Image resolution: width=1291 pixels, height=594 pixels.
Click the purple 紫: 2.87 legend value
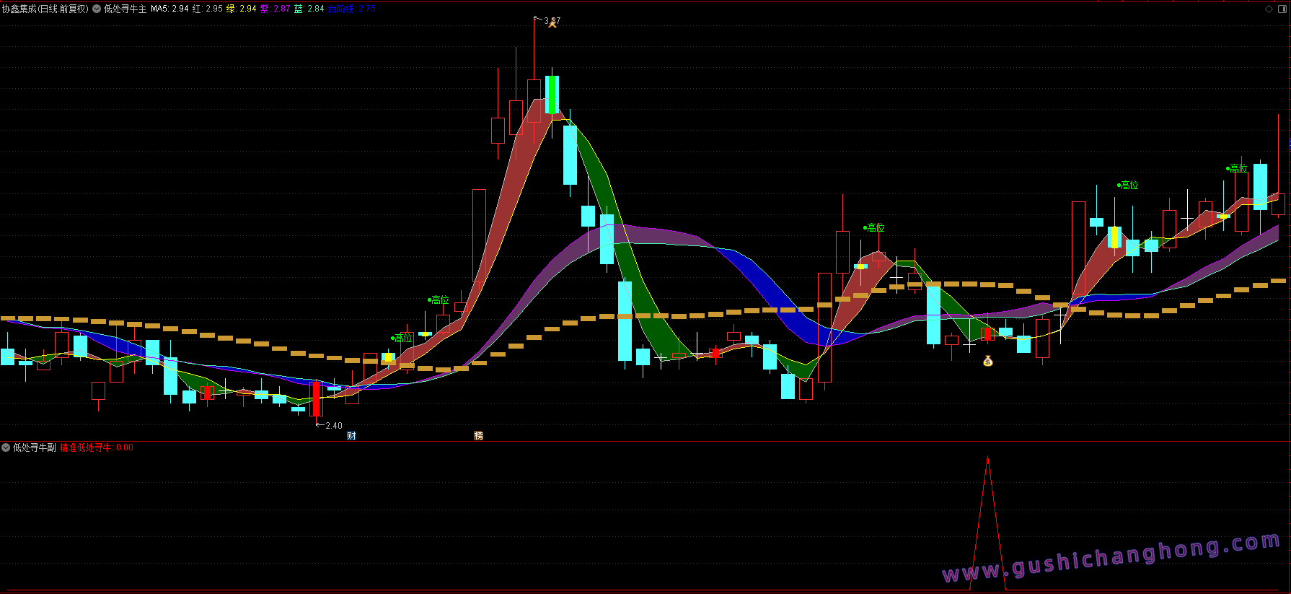click(276, 9)
